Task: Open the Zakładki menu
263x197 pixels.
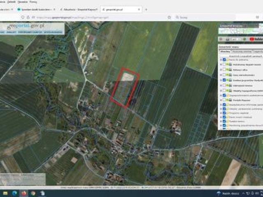Action: coord(12,2)
